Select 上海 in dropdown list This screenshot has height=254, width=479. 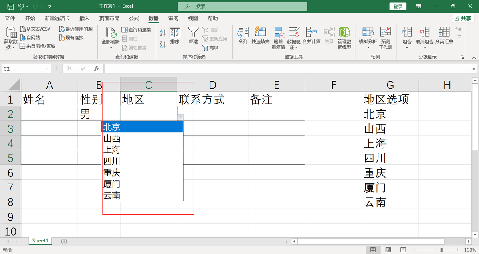[143, 150]
